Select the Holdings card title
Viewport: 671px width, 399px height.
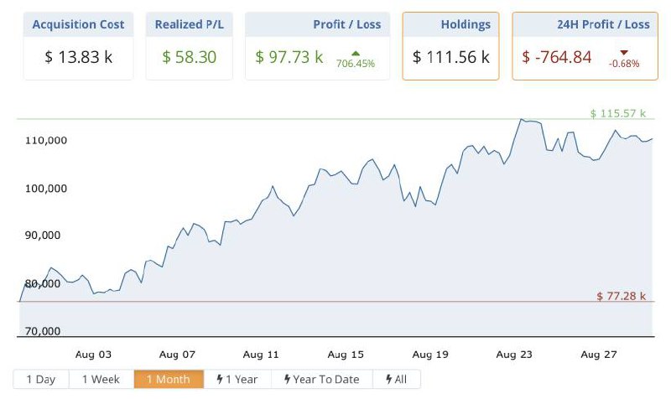point(465,24)
